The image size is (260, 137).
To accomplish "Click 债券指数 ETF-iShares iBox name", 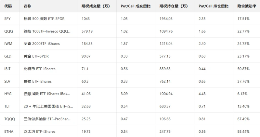I will (47, 94).
